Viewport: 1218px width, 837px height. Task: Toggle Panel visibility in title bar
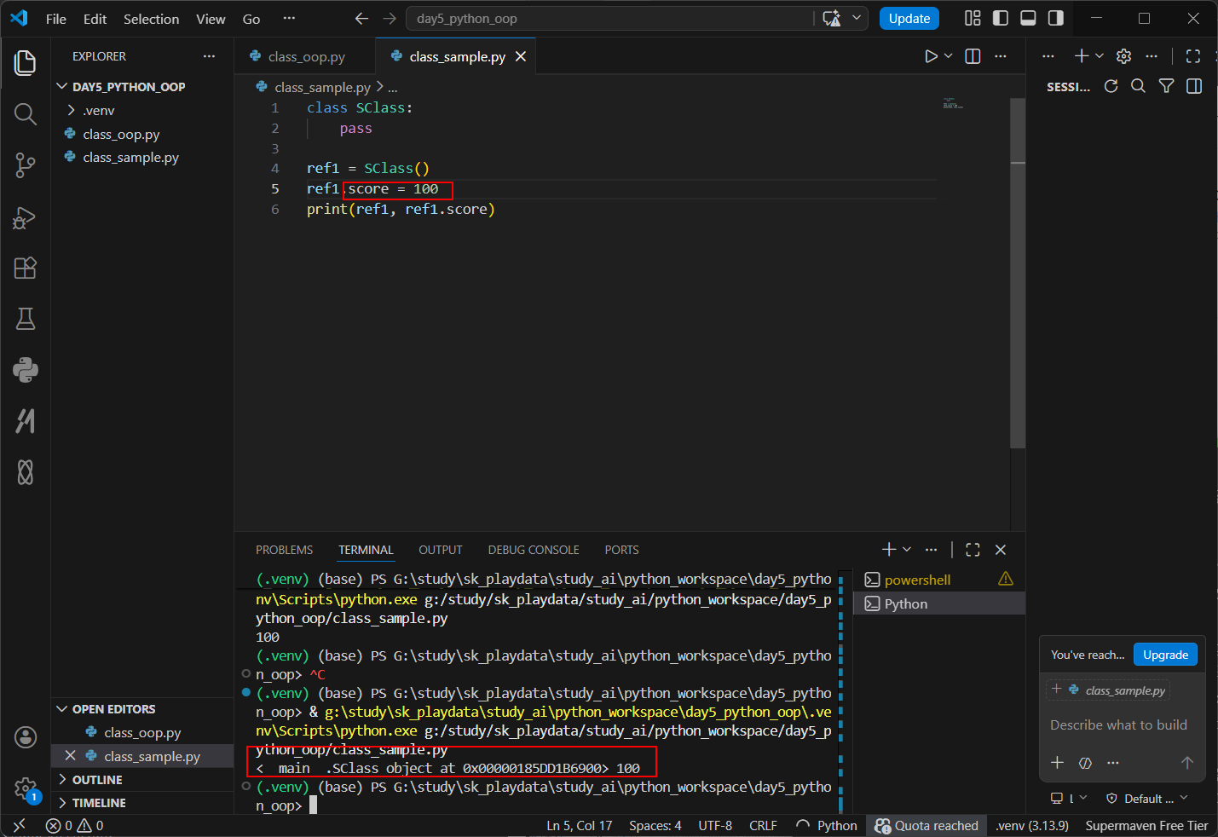click(1029, 18)
